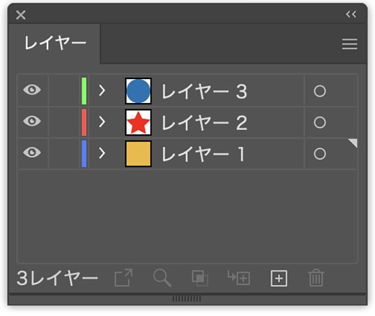The height and width of the screenshot is (316, 375).
Task: Hide レイヤー 1 with eye icon
Action: tap(32, 153)
